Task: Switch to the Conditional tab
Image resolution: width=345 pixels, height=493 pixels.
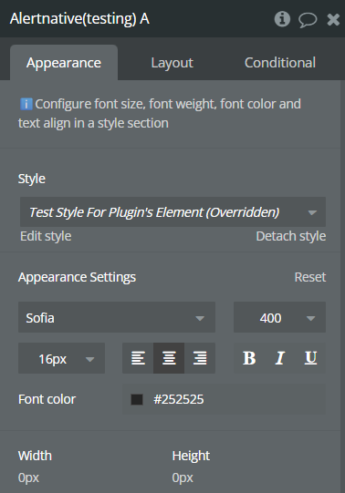Action: (x=280, y=63)
